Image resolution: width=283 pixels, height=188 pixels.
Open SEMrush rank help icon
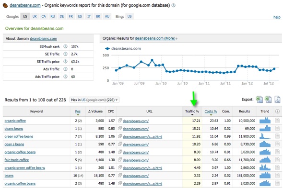click(65, 46)
